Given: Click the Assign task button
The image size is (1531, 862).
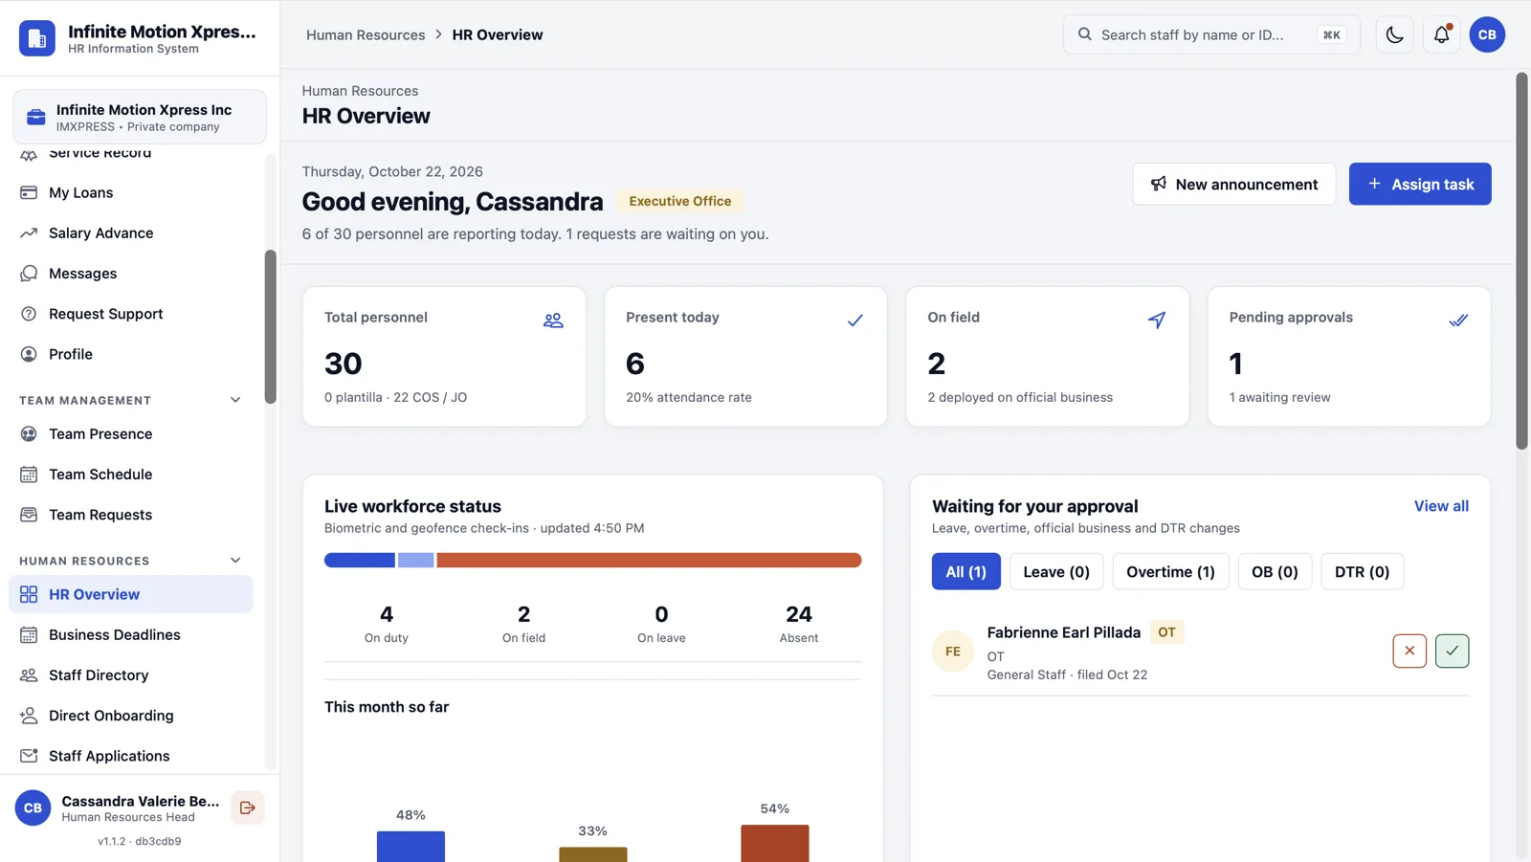Looking at the screenshot, I should pyautogui.click(x=1420, y=184).
